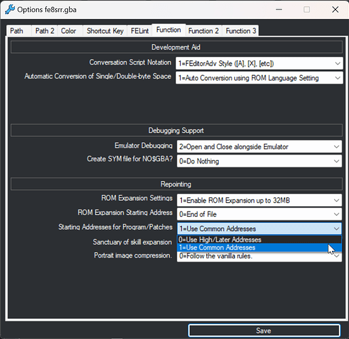Viewport: 349px width, 339px height.
Task: Expand the Emulator Debugging dropdown
Action: [x=259, y=146]
